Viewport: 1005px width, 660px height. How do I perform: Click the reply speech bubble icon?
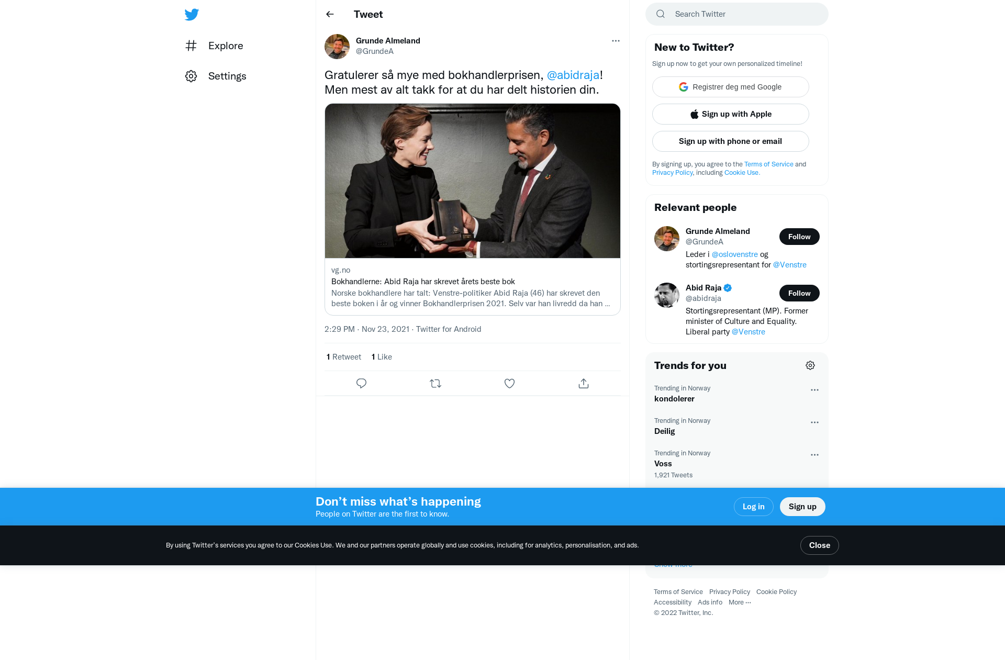[361, 384]
